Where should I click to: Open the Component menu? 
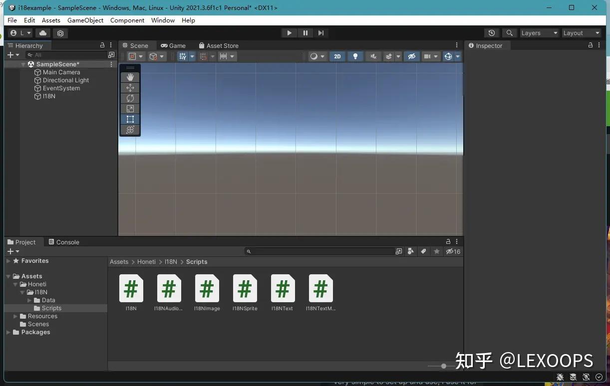(x=127, y=20)
